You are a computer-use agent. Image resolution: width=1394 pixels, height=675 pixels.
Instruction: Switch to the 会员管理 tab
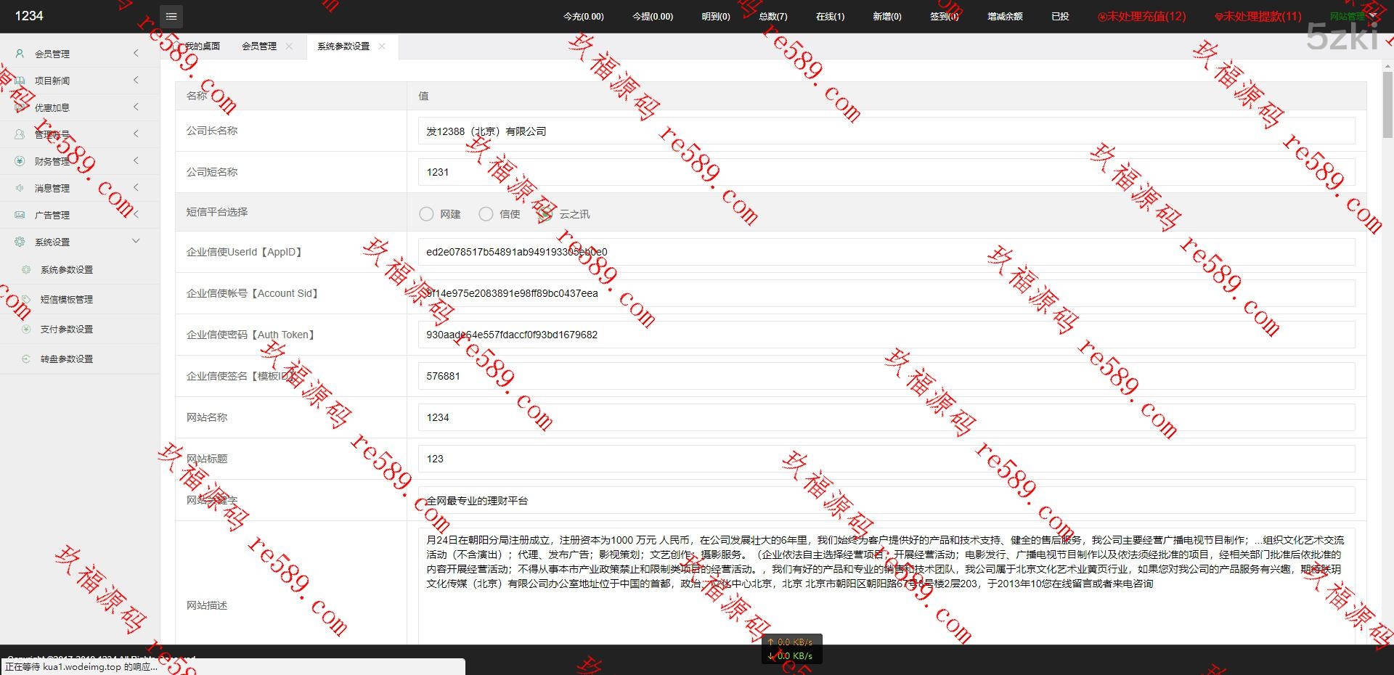(x=259, y=46)
